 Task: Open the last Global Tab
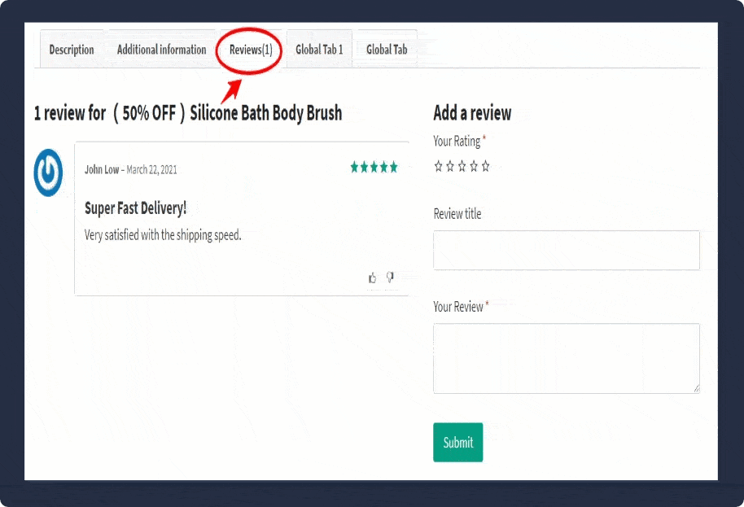[x=387, y=50]
